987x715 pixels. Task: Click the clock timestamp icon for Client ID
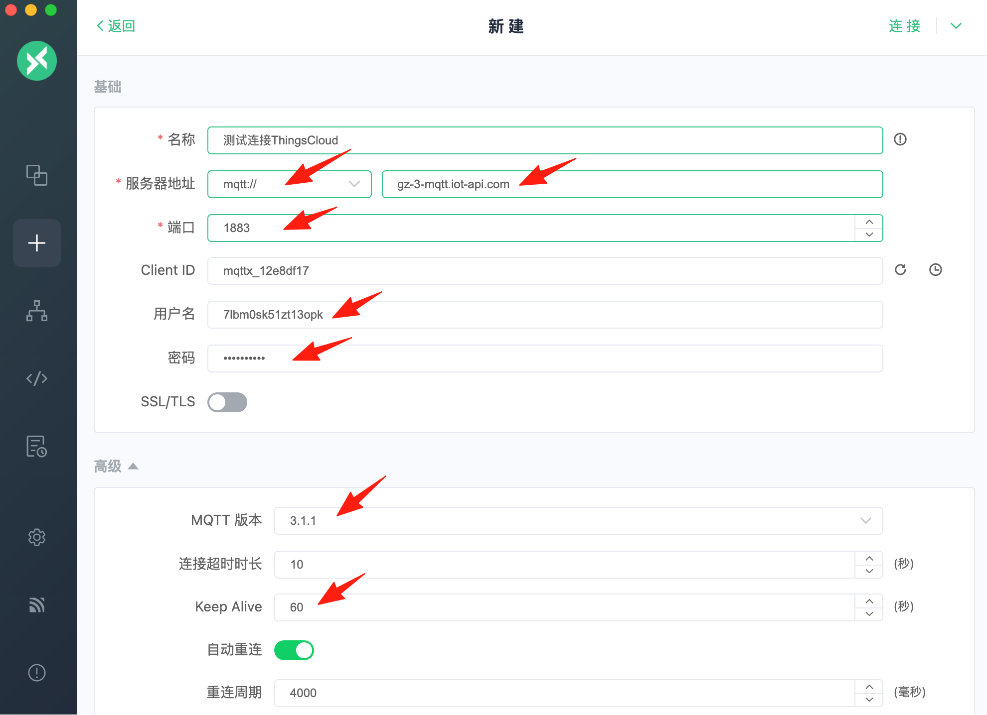936,270
